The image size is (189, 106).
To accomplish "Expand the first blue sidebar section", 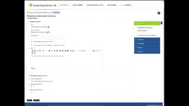I will 147,39.
